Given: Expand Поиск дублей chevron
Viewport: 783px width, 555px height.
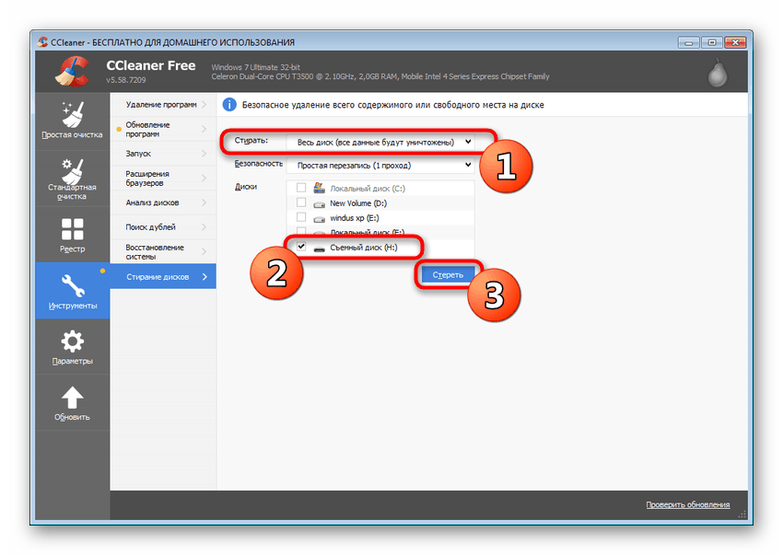Looking at the screenshot, I should pos(205,227).
